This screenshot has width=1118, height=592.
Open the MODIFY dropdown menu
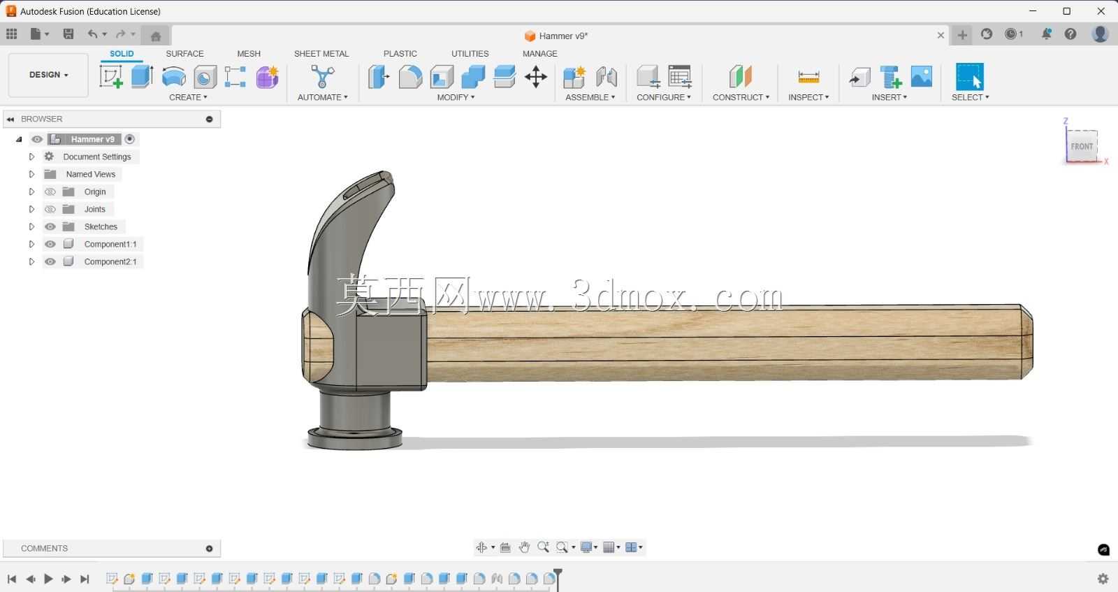click(456, 97)
